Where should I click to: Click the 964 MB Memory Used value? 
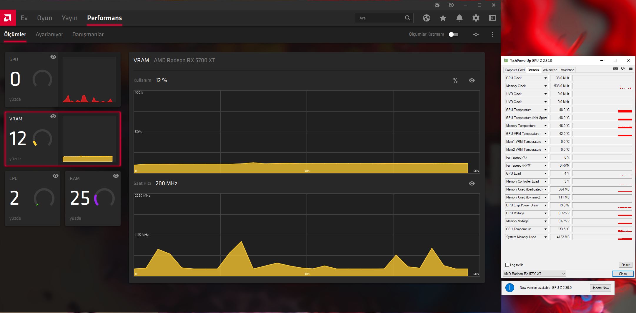coord(561,189)
